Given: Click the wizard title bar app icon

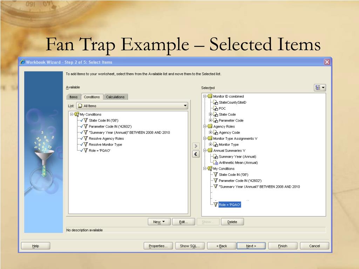Looking at the screenshot, I should [x=22, y=62].
